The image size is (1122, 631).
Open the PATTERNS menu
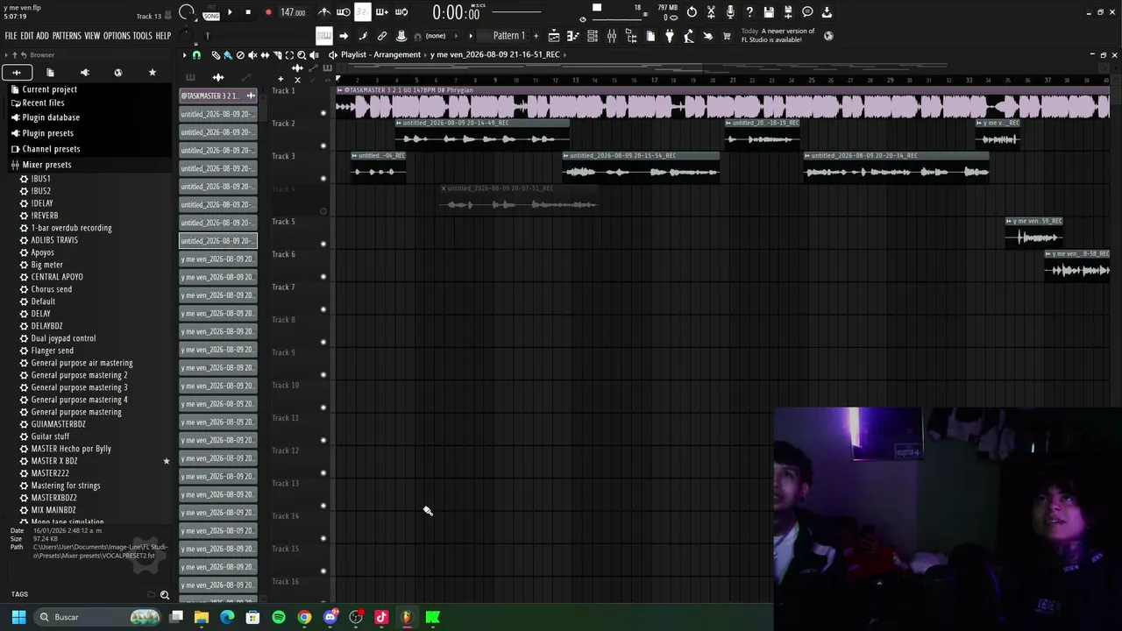67,36
